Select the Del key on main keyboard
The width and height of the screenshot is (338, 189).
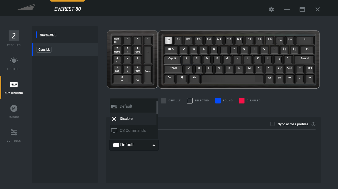[x=310, y=69]
